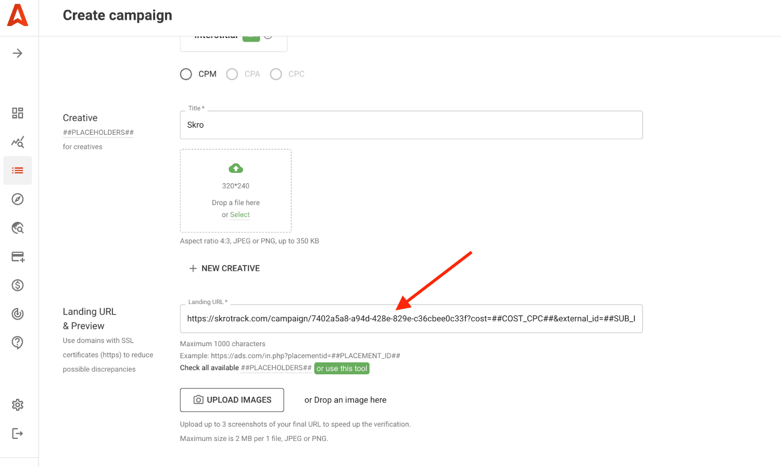Select the CPC radio button
Image resolution: width=781 pixels, height=467 pixels.
pos(276,74)
